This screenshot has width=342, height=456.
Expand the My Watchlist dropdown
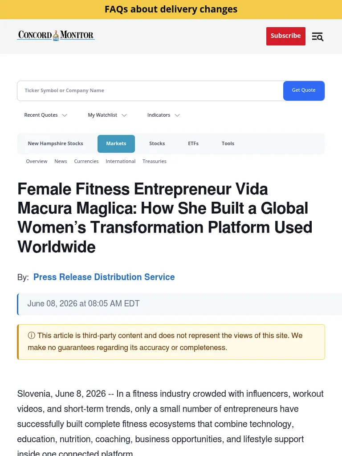(107, 115)
